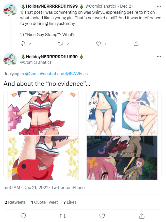166x222 pixels.
Task: Open the bottom-right subtitled anime screenshot
Action: (122, 157)
